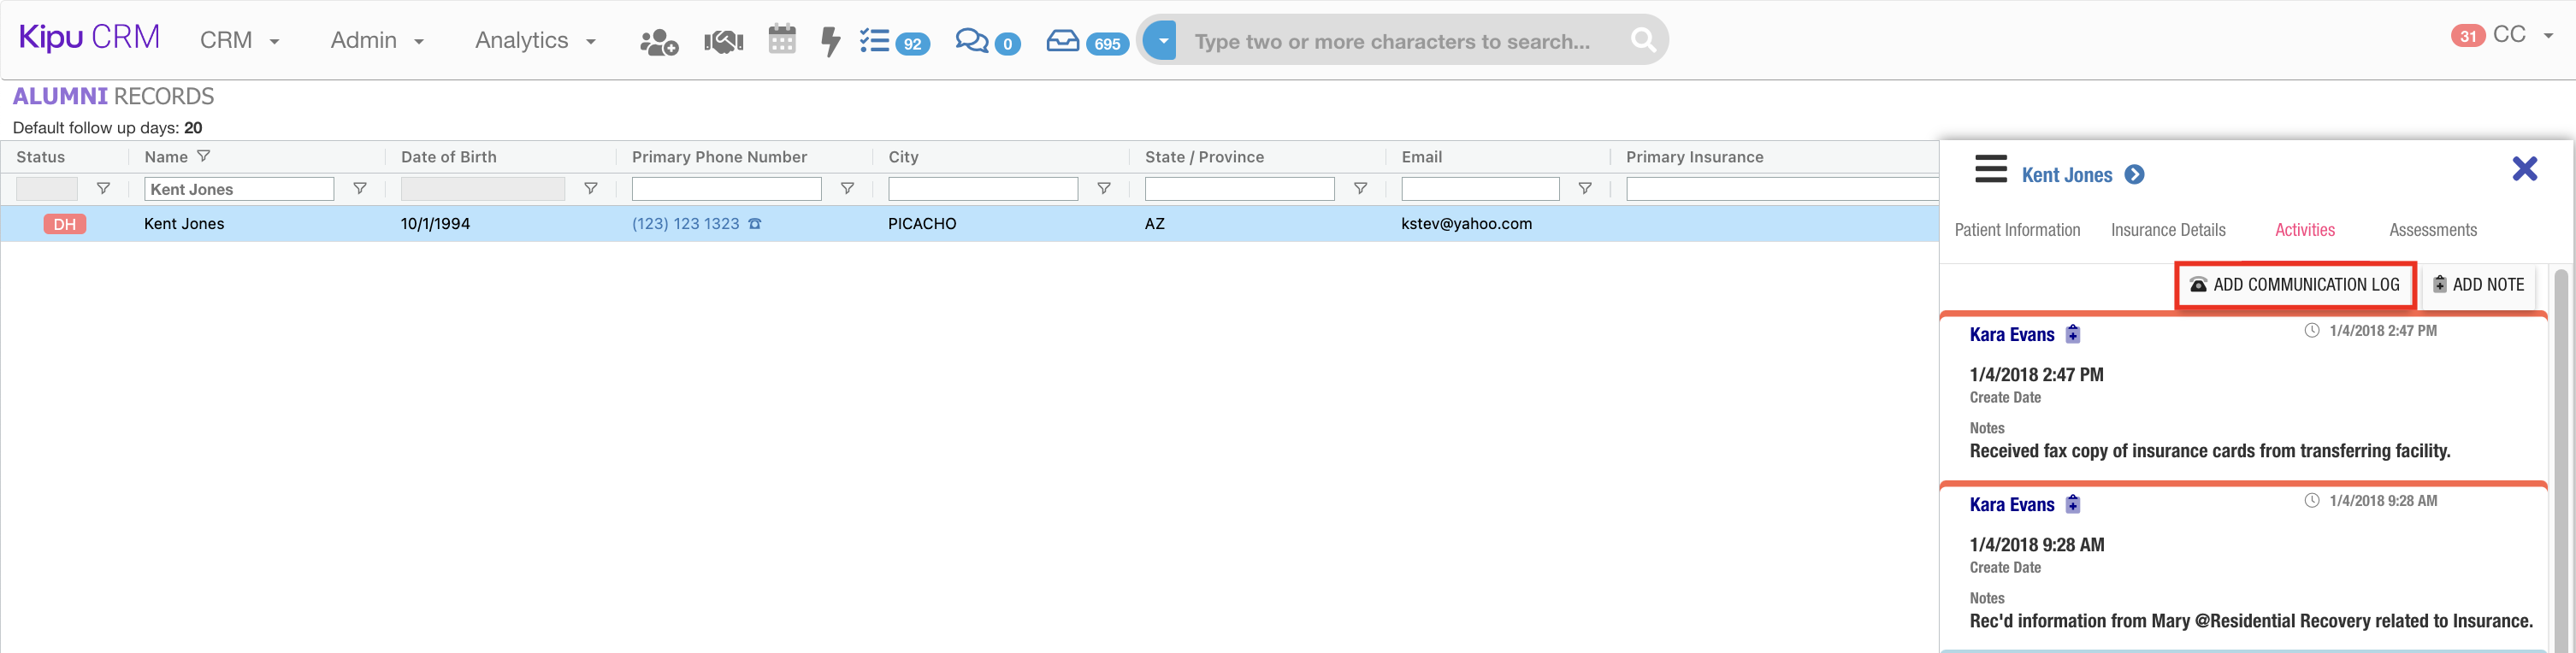Open the calendar icon in top bar

pyautogui.click(x=782, y=40)
